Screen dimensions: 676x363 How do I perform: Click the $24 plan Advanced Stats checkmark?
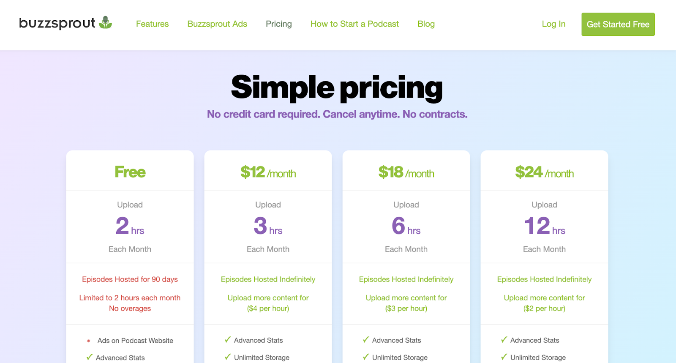coord(504,340)
